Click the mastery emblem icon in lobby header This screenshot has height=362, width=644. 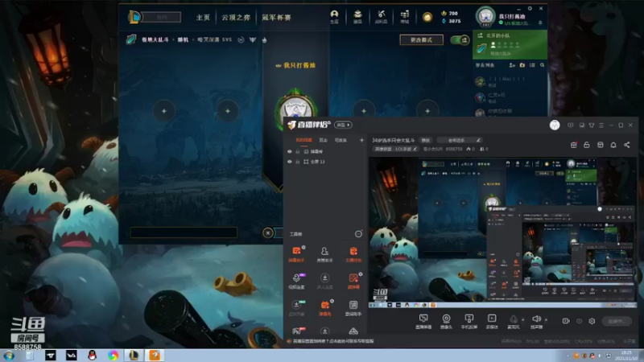253,39
